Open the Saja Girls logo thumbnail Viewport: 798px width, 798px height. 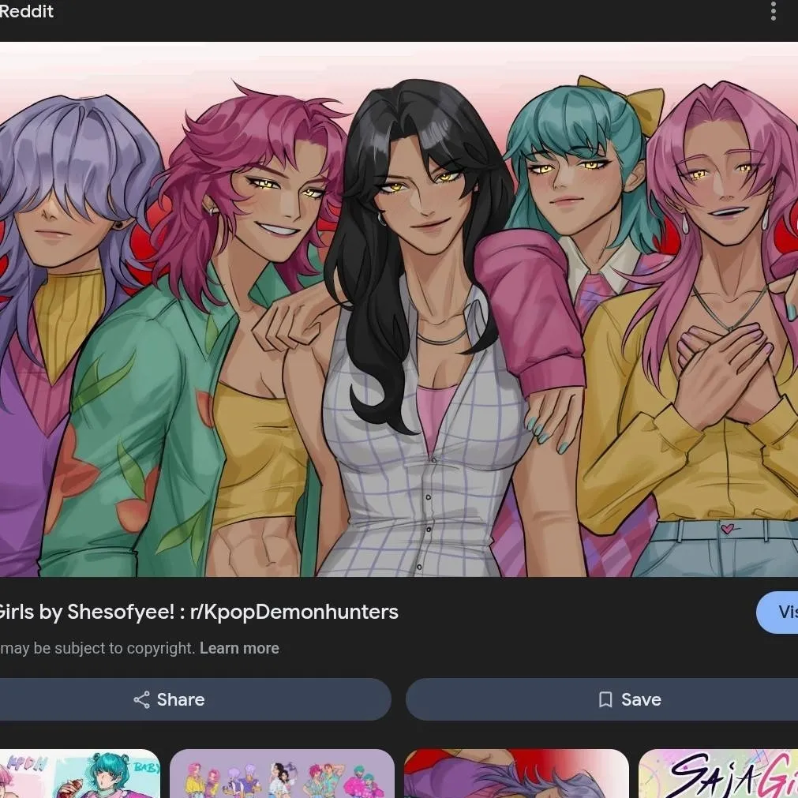718,774
